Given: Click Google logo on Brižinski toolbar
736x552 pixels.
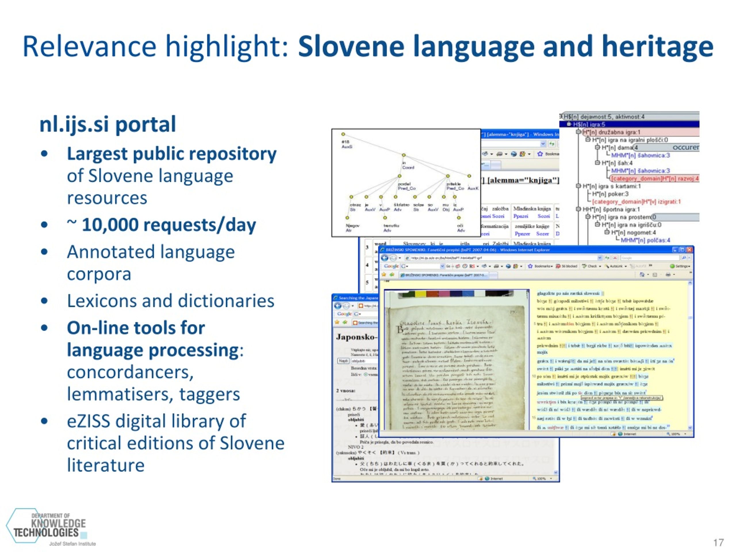Looking at the screenshot, I should pos(391,266).
